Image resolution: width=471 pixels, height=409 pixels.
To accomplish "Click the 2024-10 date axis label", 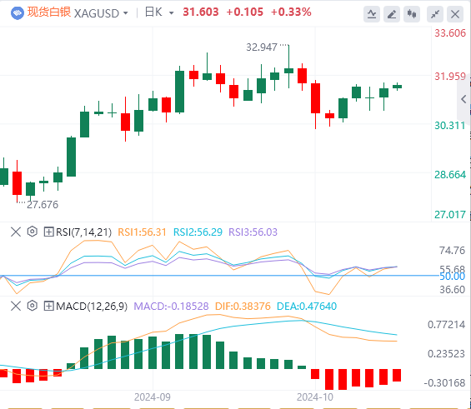I will (x=315, y=397).
